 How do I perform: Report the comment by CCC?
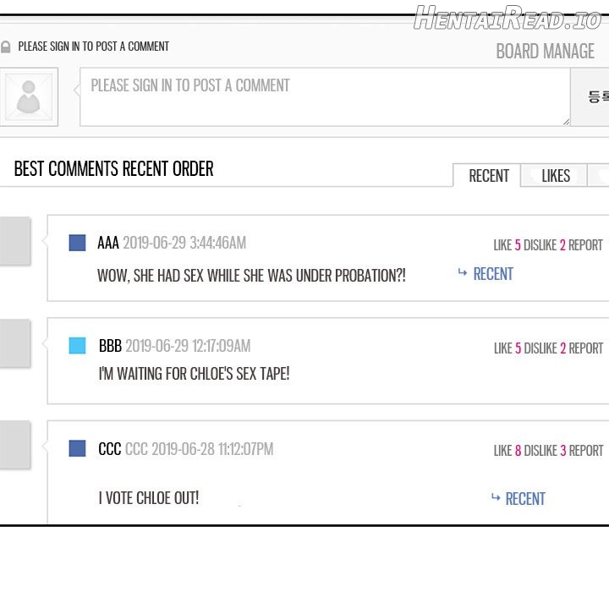click(586, 451)
